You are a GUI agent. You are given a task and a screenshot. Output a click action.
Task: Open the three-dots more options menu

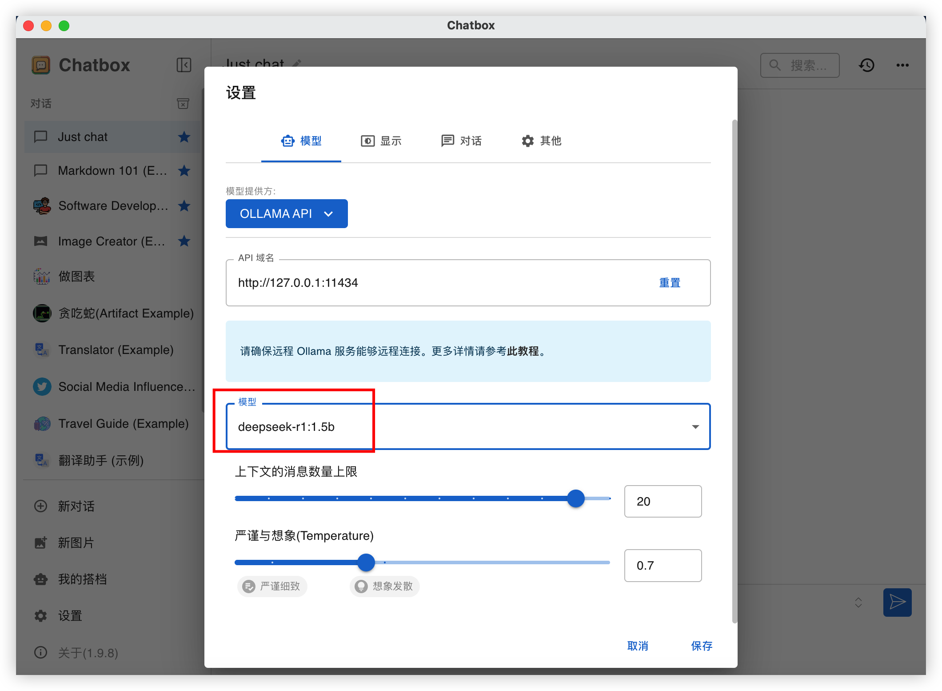click(x=902, y=65)
